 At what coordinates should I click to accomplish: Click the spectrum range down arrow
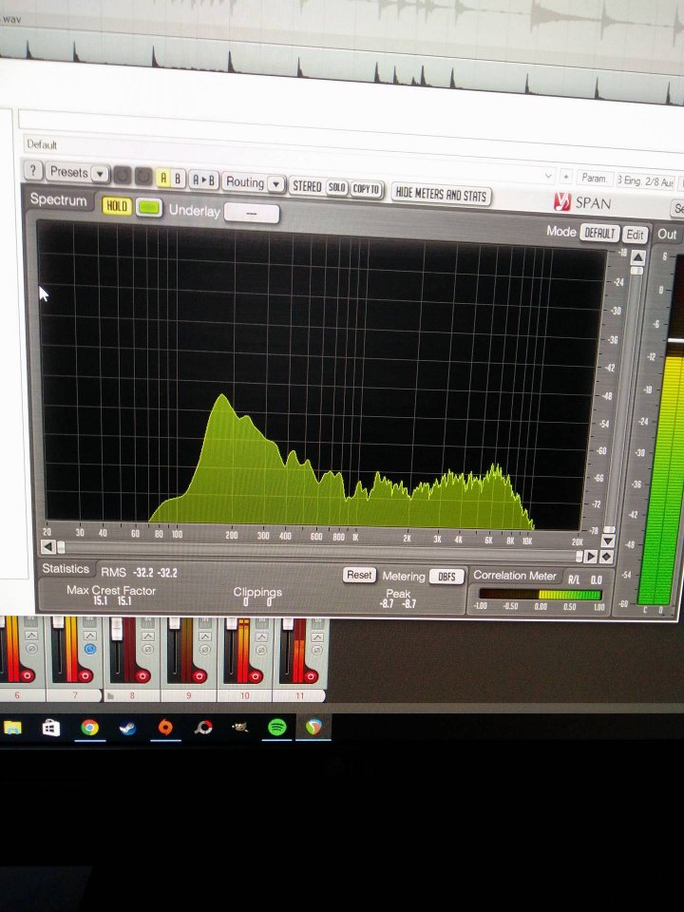tap(608, 541)
